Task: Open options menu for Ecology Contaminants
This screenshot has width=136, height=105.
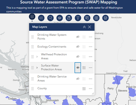Action: [x=90, y=47]
